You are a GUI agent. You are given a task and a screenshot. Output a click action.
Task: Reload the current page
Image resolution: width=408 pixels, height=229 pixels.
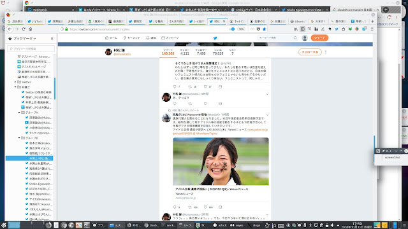[x=24, y=29]
